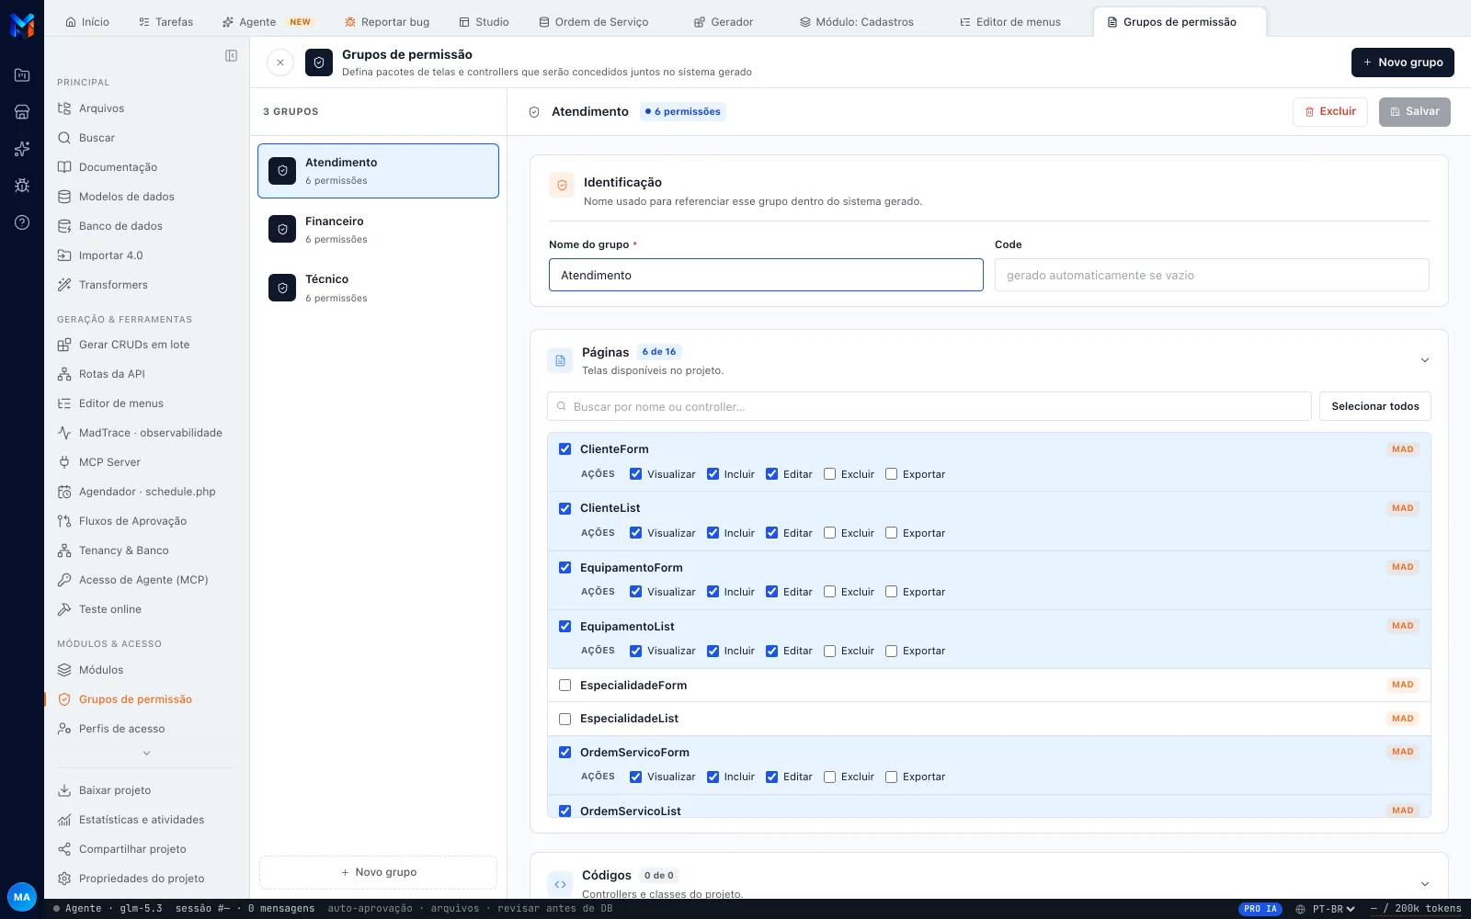The image size is (1471, 919).
Task: Open Perfis de acesso in sidebar
Action: pos(121,729)
